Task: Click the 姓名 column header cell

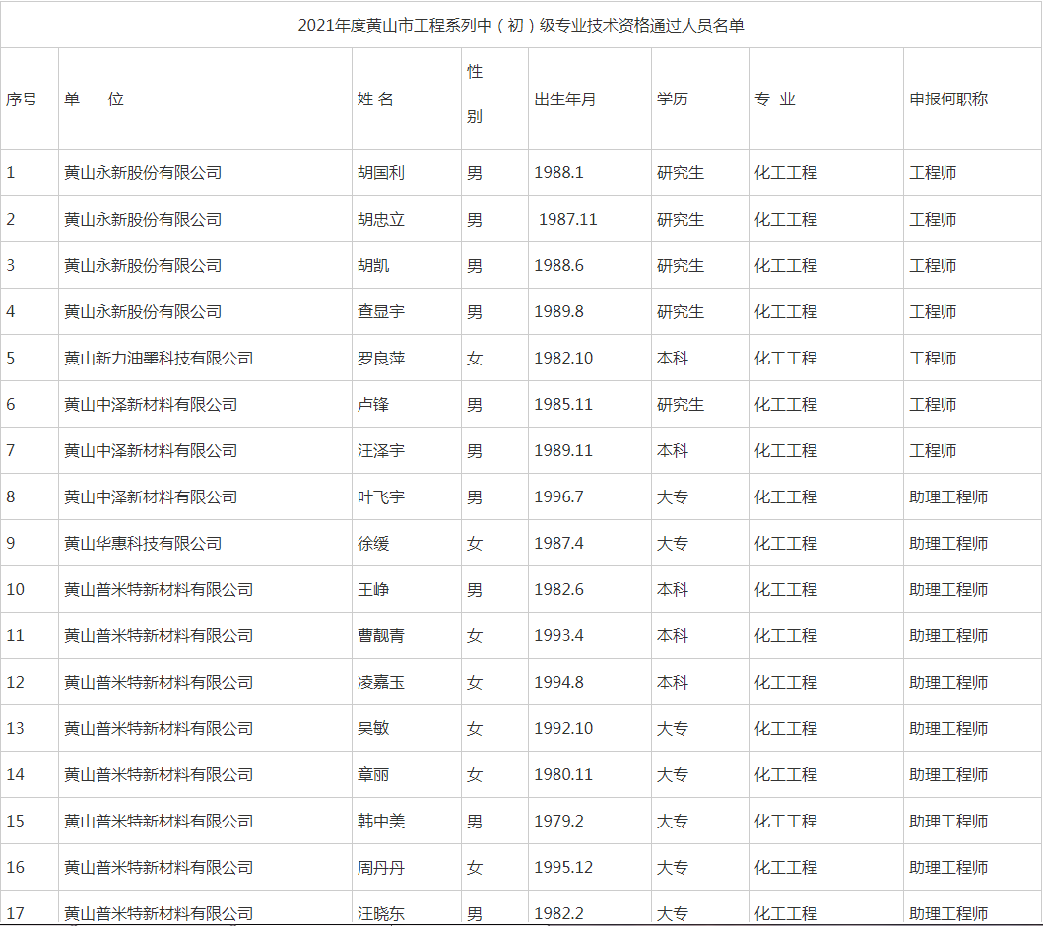Action: pos(375,99)
